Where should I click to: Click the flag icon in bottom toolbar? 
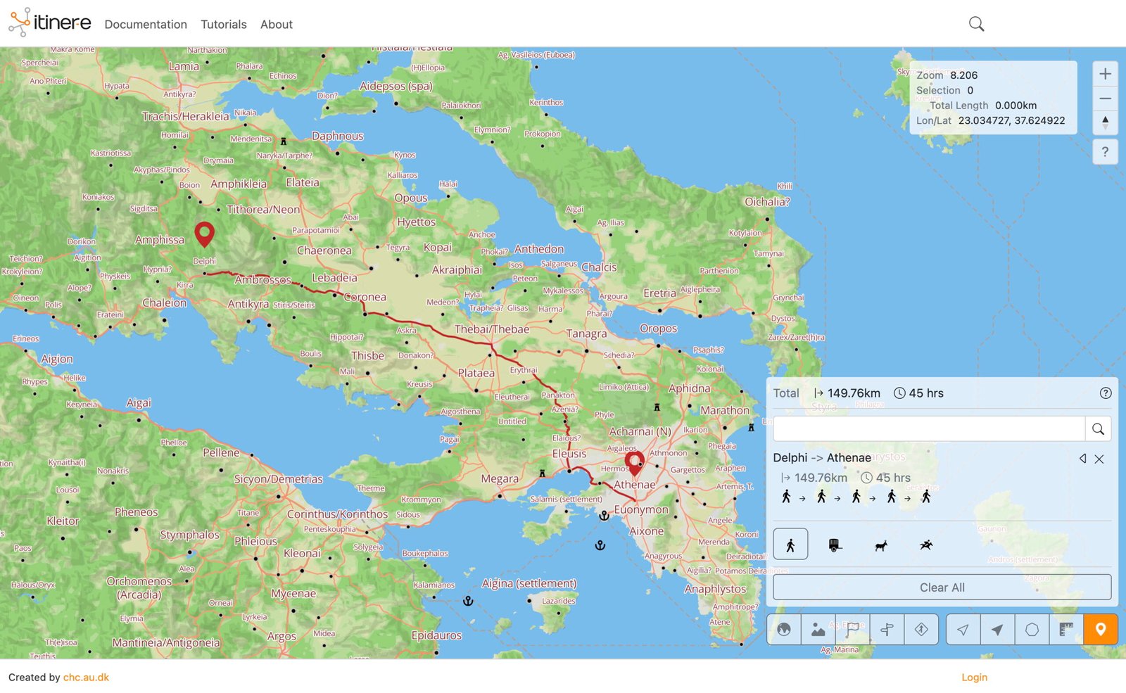tap(852, 630)
